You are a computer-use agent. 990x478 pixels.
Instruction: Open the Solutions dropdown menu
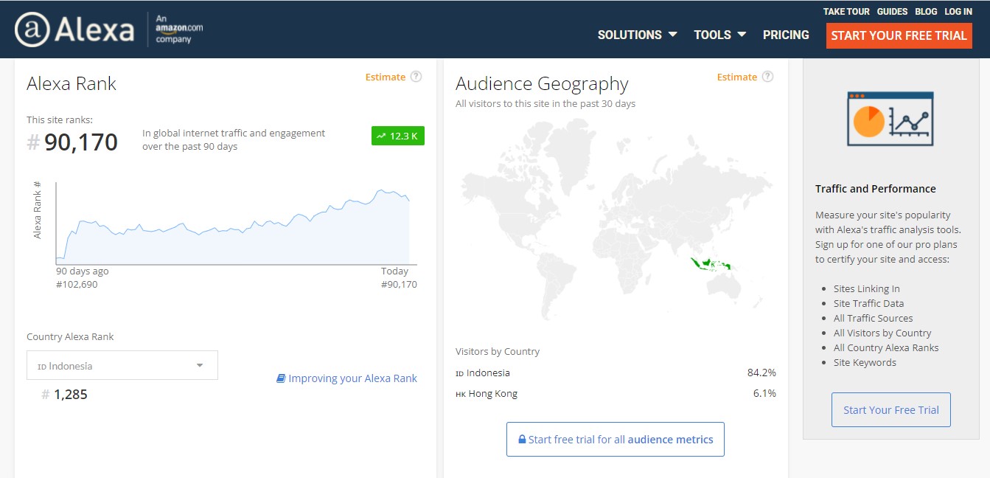coord(637,35)
